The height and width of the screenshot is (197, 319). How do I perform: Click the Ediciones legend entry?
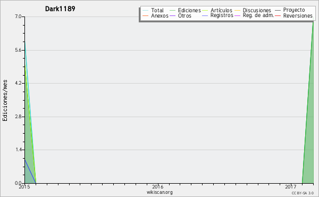pyautogui.click(x=185, y=10)
